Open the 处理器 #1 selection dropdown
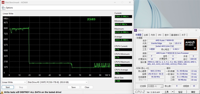Screen dimensions: 200x94 155,86
